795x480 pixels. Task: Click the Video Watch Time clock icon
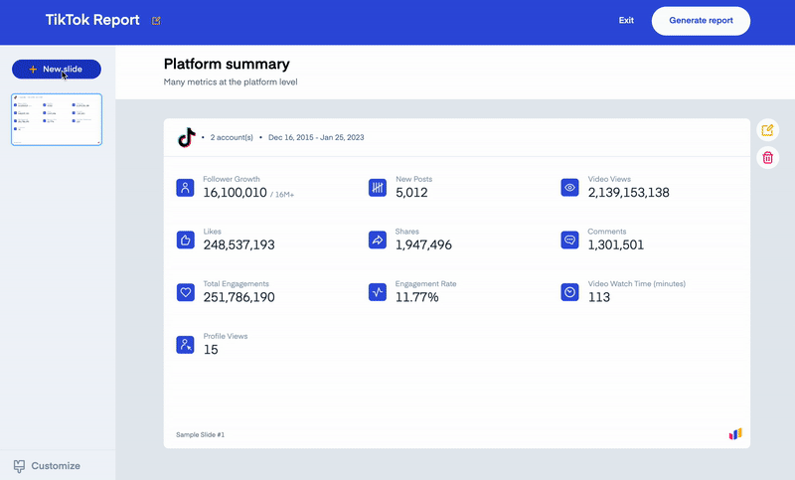coord(569,292)
